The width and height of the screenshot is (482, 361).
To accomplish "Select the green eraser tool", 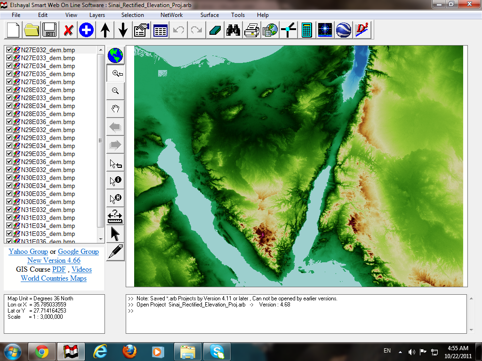I will (x=215, y=30).
